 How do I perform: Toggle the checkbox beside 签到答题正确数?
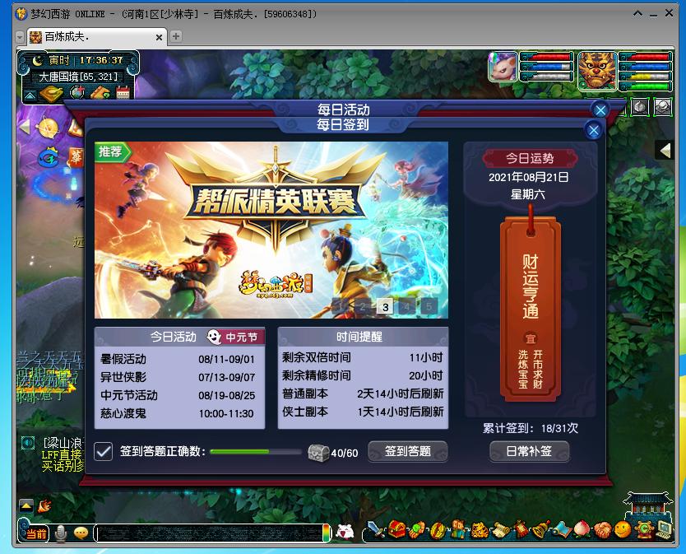(104, 452)
